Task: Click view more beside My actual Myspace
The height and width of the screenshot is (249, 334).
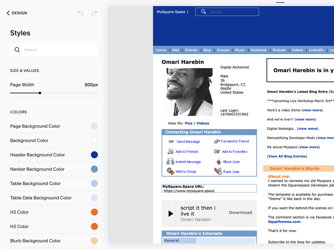Action: [309, 147]
